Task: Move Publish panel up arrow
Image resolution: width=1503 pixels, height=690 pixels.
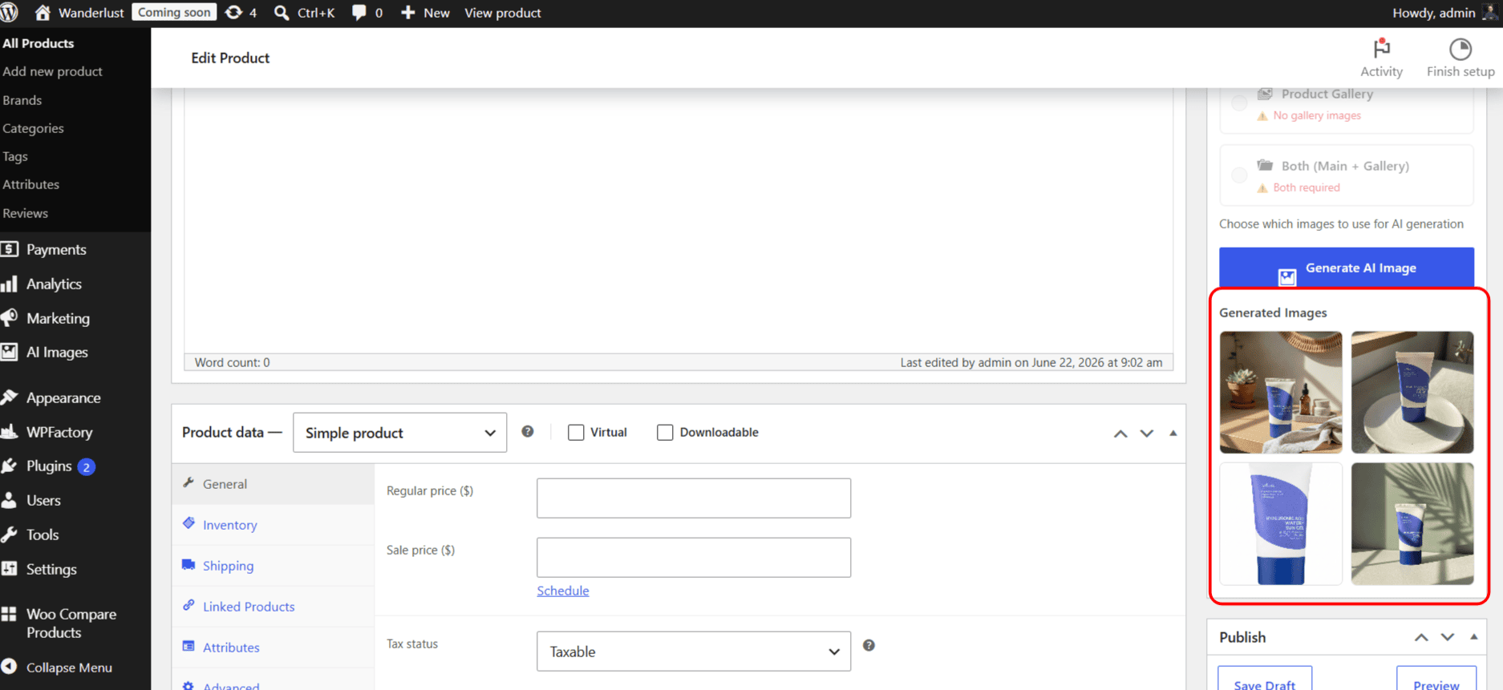Action: click(1421, 637)
